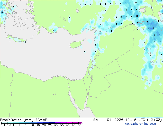
Task: Click the legend label '0.1'
Action: point(3,125)
